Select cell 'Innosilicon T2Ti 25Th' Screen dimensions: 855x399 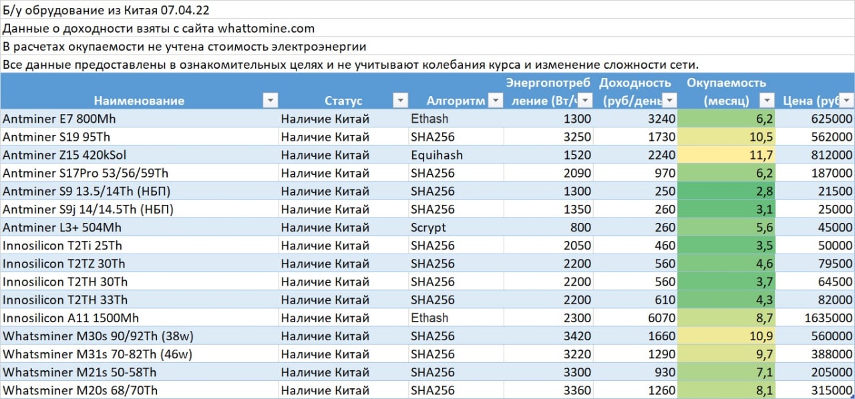click(139, 246)
